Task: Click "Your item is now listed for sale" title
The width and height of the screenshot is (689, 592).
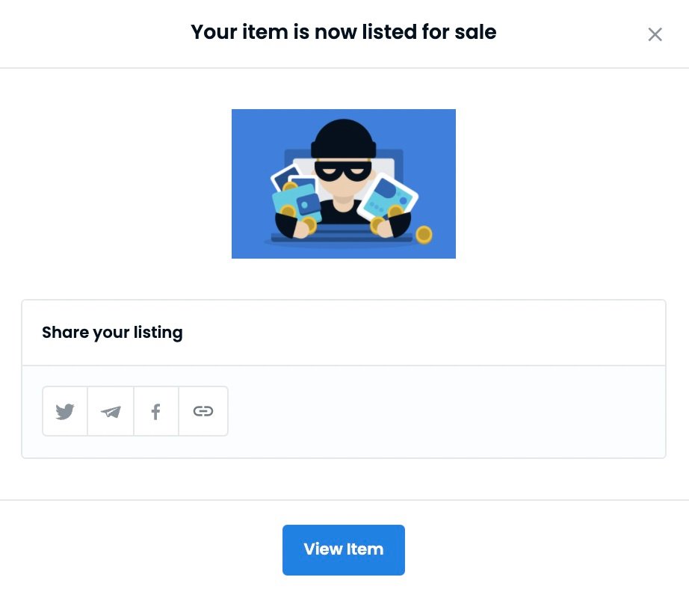Action: point(343,32)
